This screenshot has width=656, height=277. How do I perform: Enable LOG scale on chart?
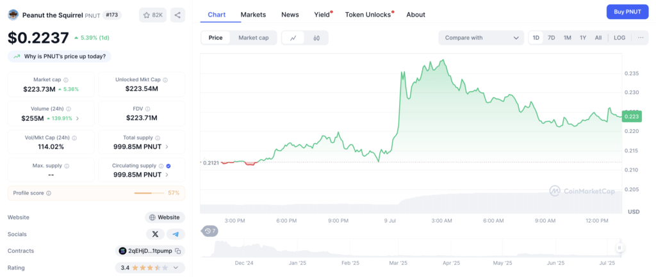coord(619,38)
